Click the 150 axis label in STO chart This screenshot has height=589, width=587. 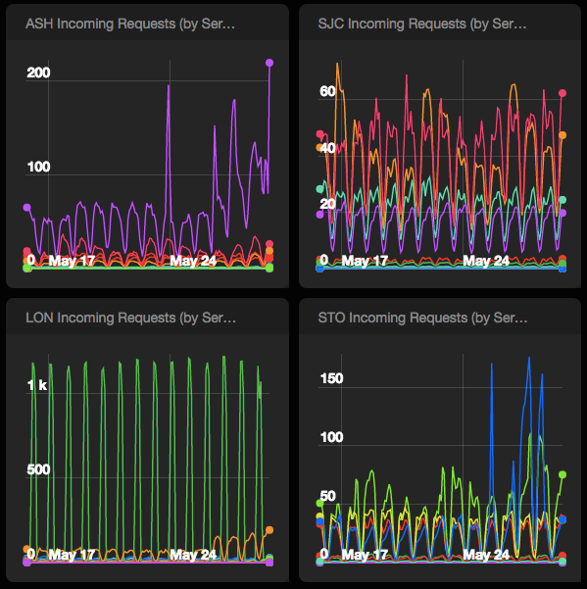click(331, 378)
